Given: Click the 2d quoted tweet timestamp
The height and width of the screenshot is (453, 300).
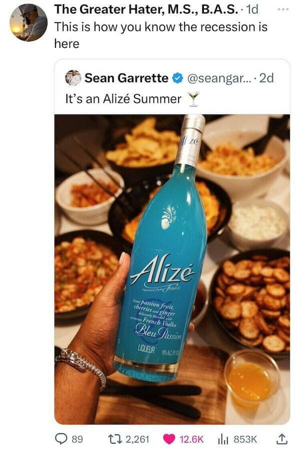Looking at the screenshot, I should [266, 78].
